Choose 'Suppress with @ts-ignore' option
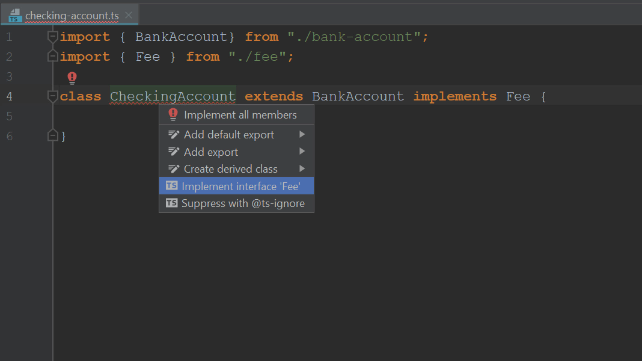Viewport: 642px width, 361px height. coord(237,203)
